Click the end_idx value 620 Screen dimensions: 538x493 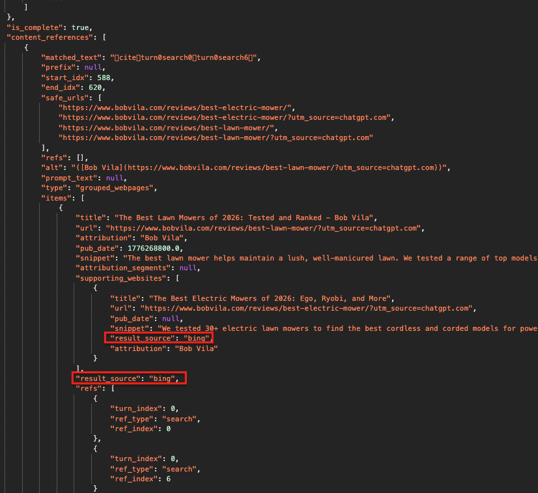click(95, 88)
